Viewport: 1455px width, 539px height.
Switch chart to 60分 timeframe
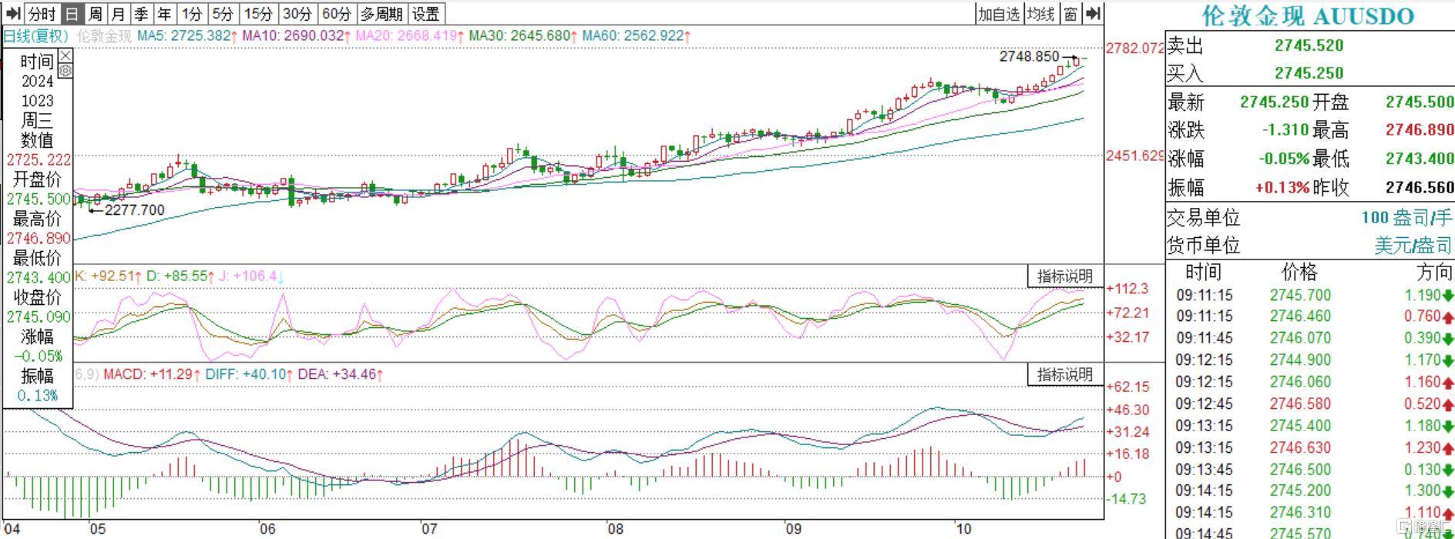coord(336,14)
